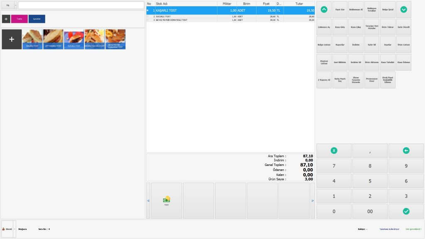The height and width of the screenshot is (239, 425).
Task: Click the Nakit cash payment icon
Action: (x=166, y=200)
